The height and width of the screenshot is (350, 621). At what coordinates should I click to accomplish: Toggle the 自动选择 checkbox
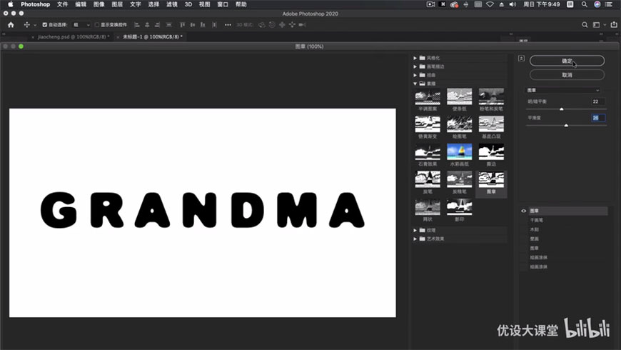point(45,24)
